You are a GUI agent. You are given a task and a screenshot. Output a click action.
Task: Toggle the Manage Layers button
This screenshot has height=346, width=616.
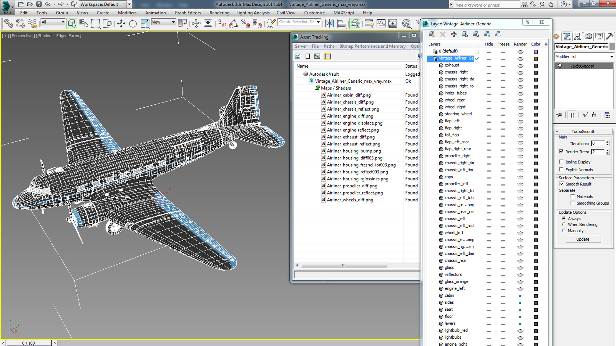tap(355, 23)
